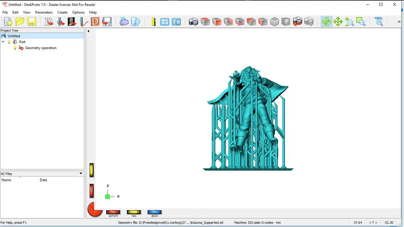The width and height of the screenshot is (404, 227).
Task: Toggle the green Rotate mouse mode button
Action: (x=326, y=22)
